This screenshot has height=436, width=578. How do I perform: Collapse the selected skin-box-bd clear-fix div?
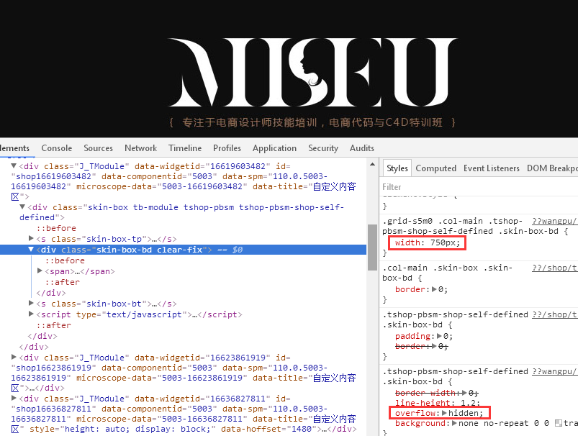(32, 250)
